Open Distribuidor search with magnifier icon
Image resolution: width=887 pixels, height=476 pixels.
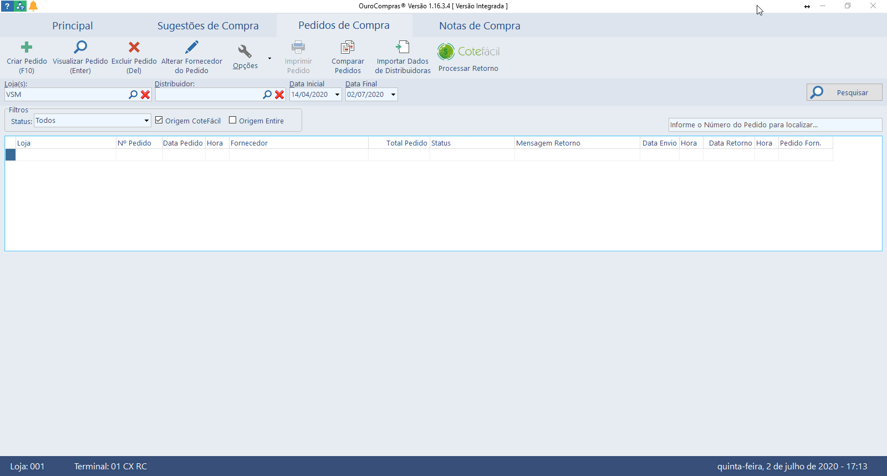pyautogui.click(x=267, y=95)
